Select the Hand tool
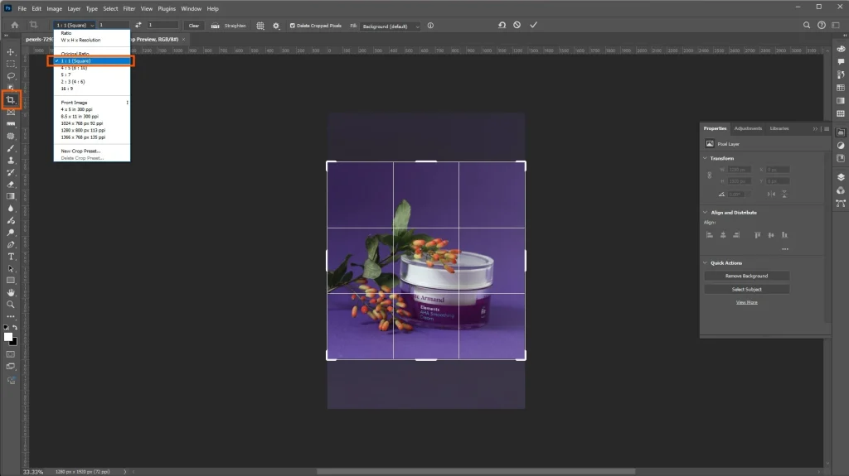The height and width of the screenshot is (476, 849). tap(10, 292)
